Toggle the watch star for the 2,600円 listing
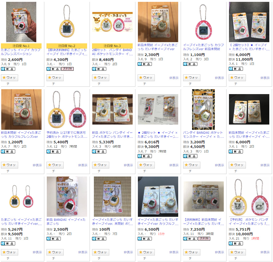The width and height of the screenshot is (273, 262). tap(10, 78)
